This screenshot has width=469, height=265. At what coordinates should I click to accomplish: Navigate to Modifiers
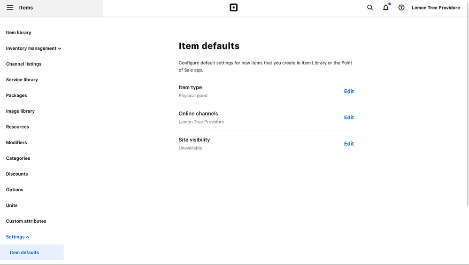[16, 142]
